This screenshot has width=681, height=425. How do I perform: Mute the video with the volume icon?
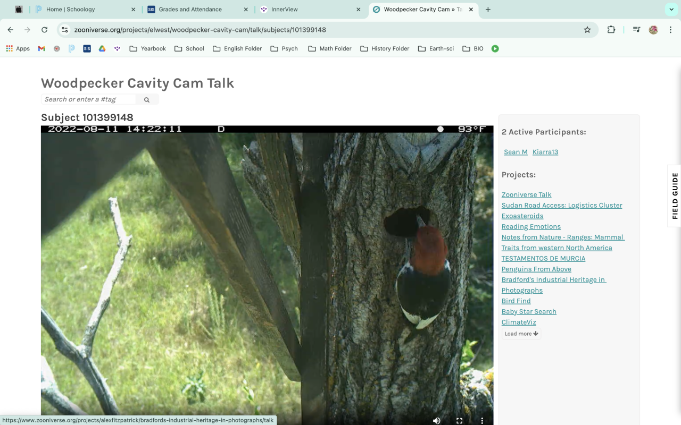[437, 420]
